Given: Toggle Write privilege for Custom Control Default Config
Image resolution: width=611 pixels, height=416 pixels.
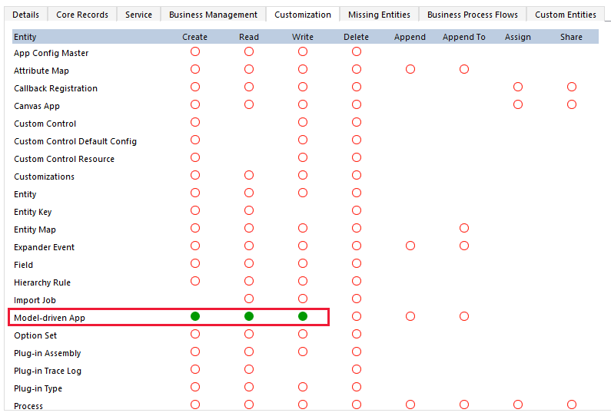Looking at the screenshot, I should coord(303,140).
